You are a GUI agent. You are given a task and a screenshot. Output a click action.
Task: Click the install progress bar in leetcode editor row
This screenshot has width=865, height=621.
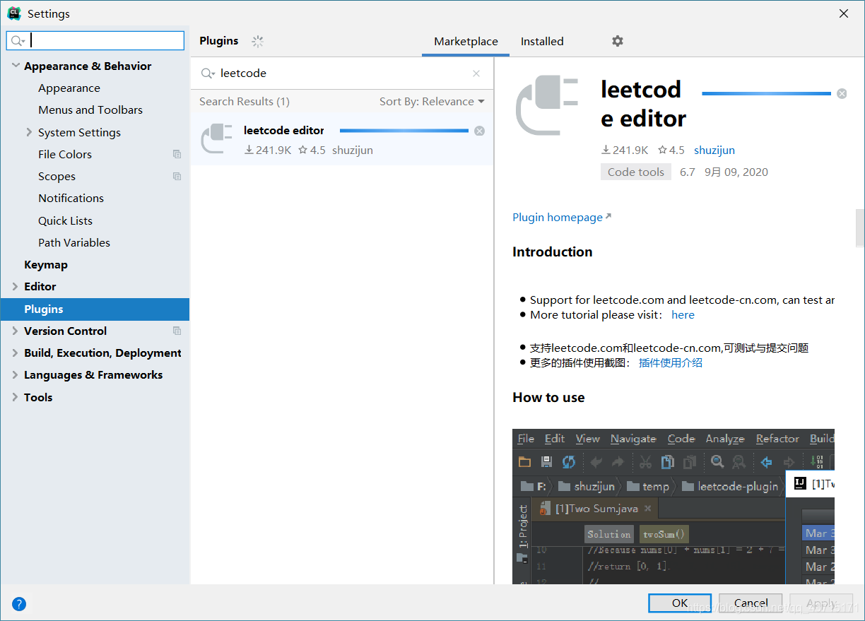coord(404,131)
